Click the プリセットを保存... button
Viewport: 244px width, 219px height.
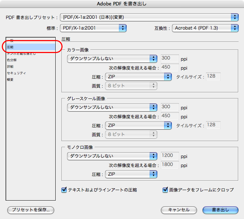tap(31, 210)
